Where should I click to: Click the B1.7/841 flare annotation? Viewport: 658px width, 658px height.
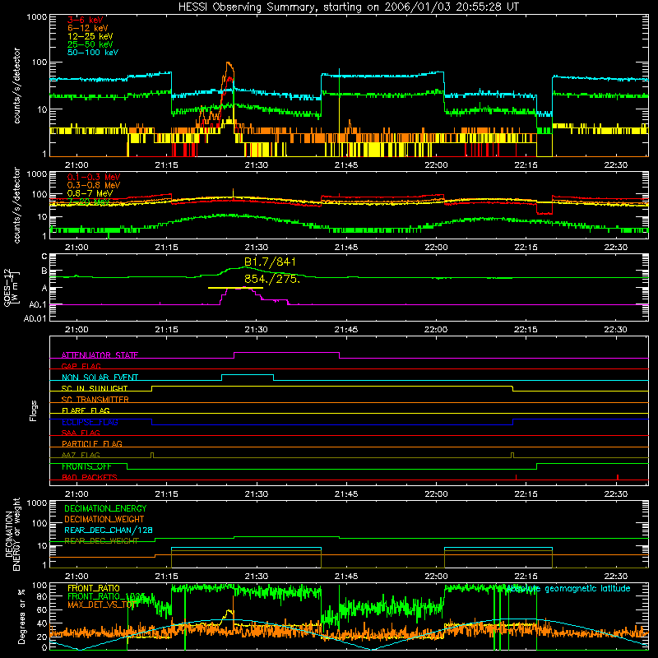(x=270, y=262)
